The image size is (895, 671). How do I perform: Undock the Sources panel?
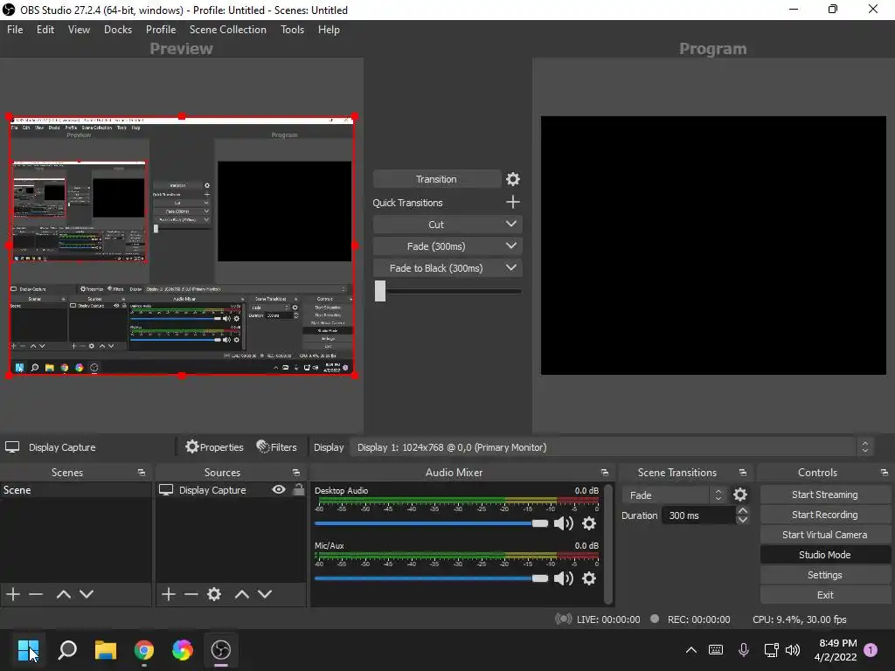(295, 473)
